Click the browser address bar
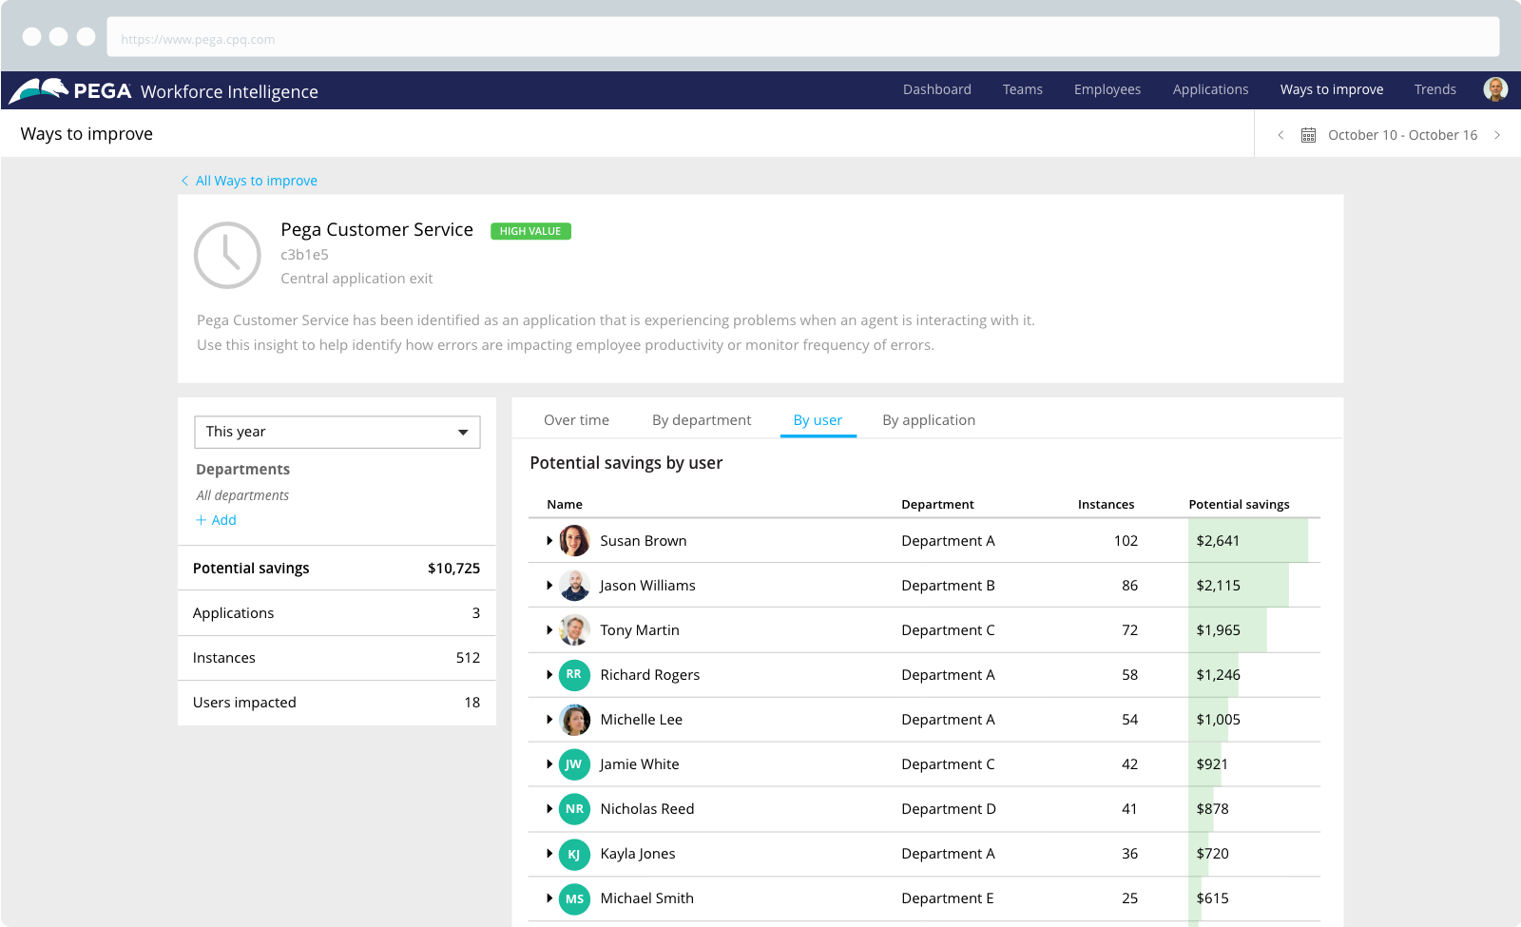Image resolution: width=1521 pixels, height=927 pixels. 803,39
